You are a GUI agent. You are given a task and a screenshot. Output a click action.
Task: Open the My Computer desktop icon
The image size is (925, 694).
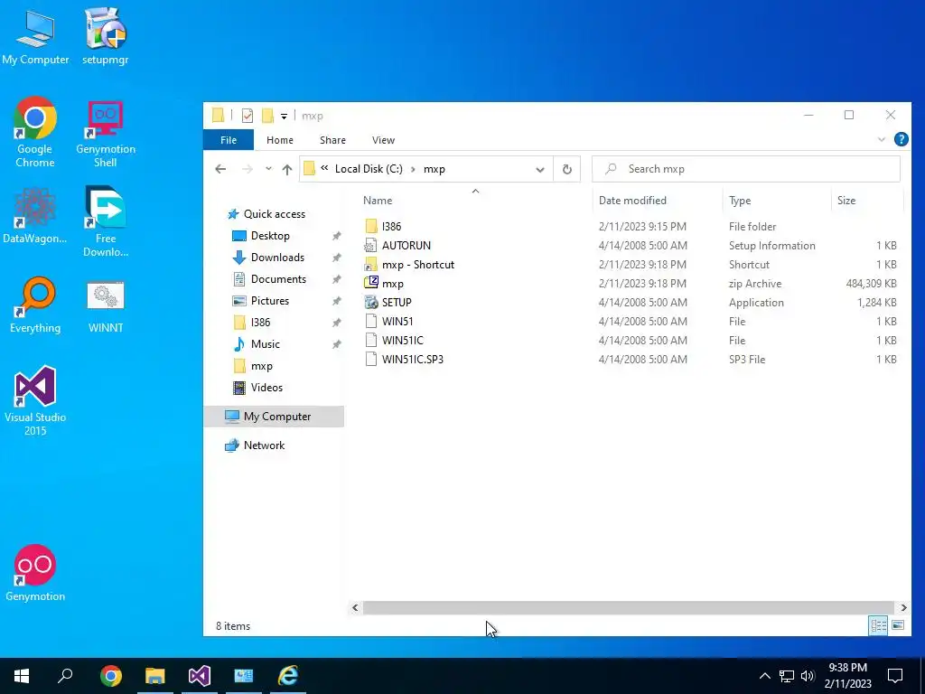(35, 36)
